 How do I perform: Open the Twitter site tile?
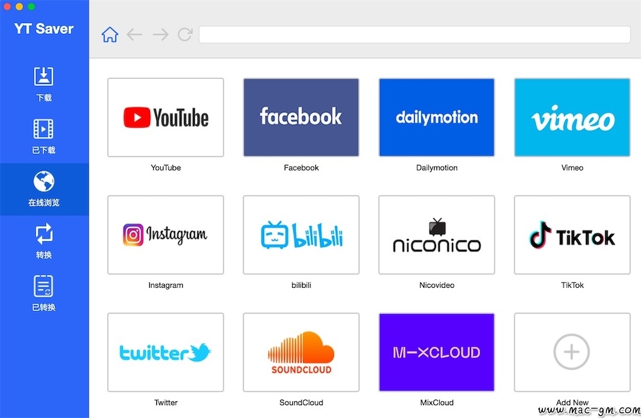coord(165,352)
